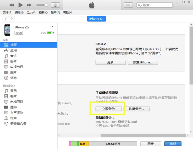Click the play button

click(x=21, y=5)
